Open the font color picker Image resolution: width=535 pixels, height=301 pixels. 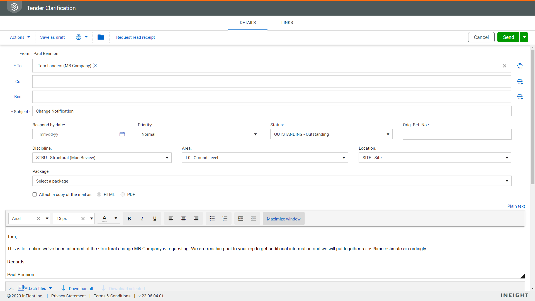[x=116, y=219]
